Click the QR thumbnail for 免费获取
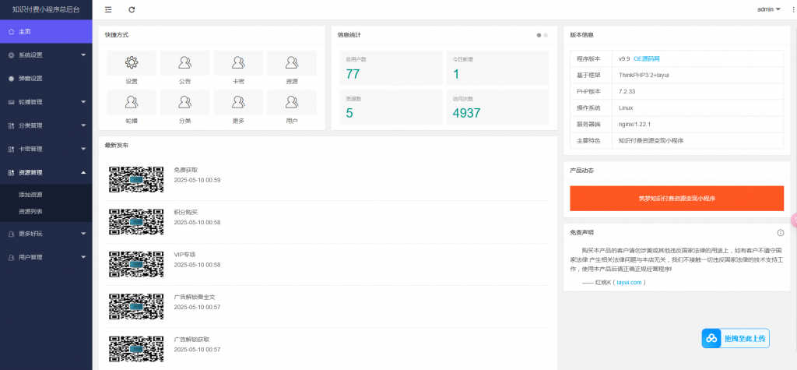This screenshot has height=370, width=797. point(136,178)
